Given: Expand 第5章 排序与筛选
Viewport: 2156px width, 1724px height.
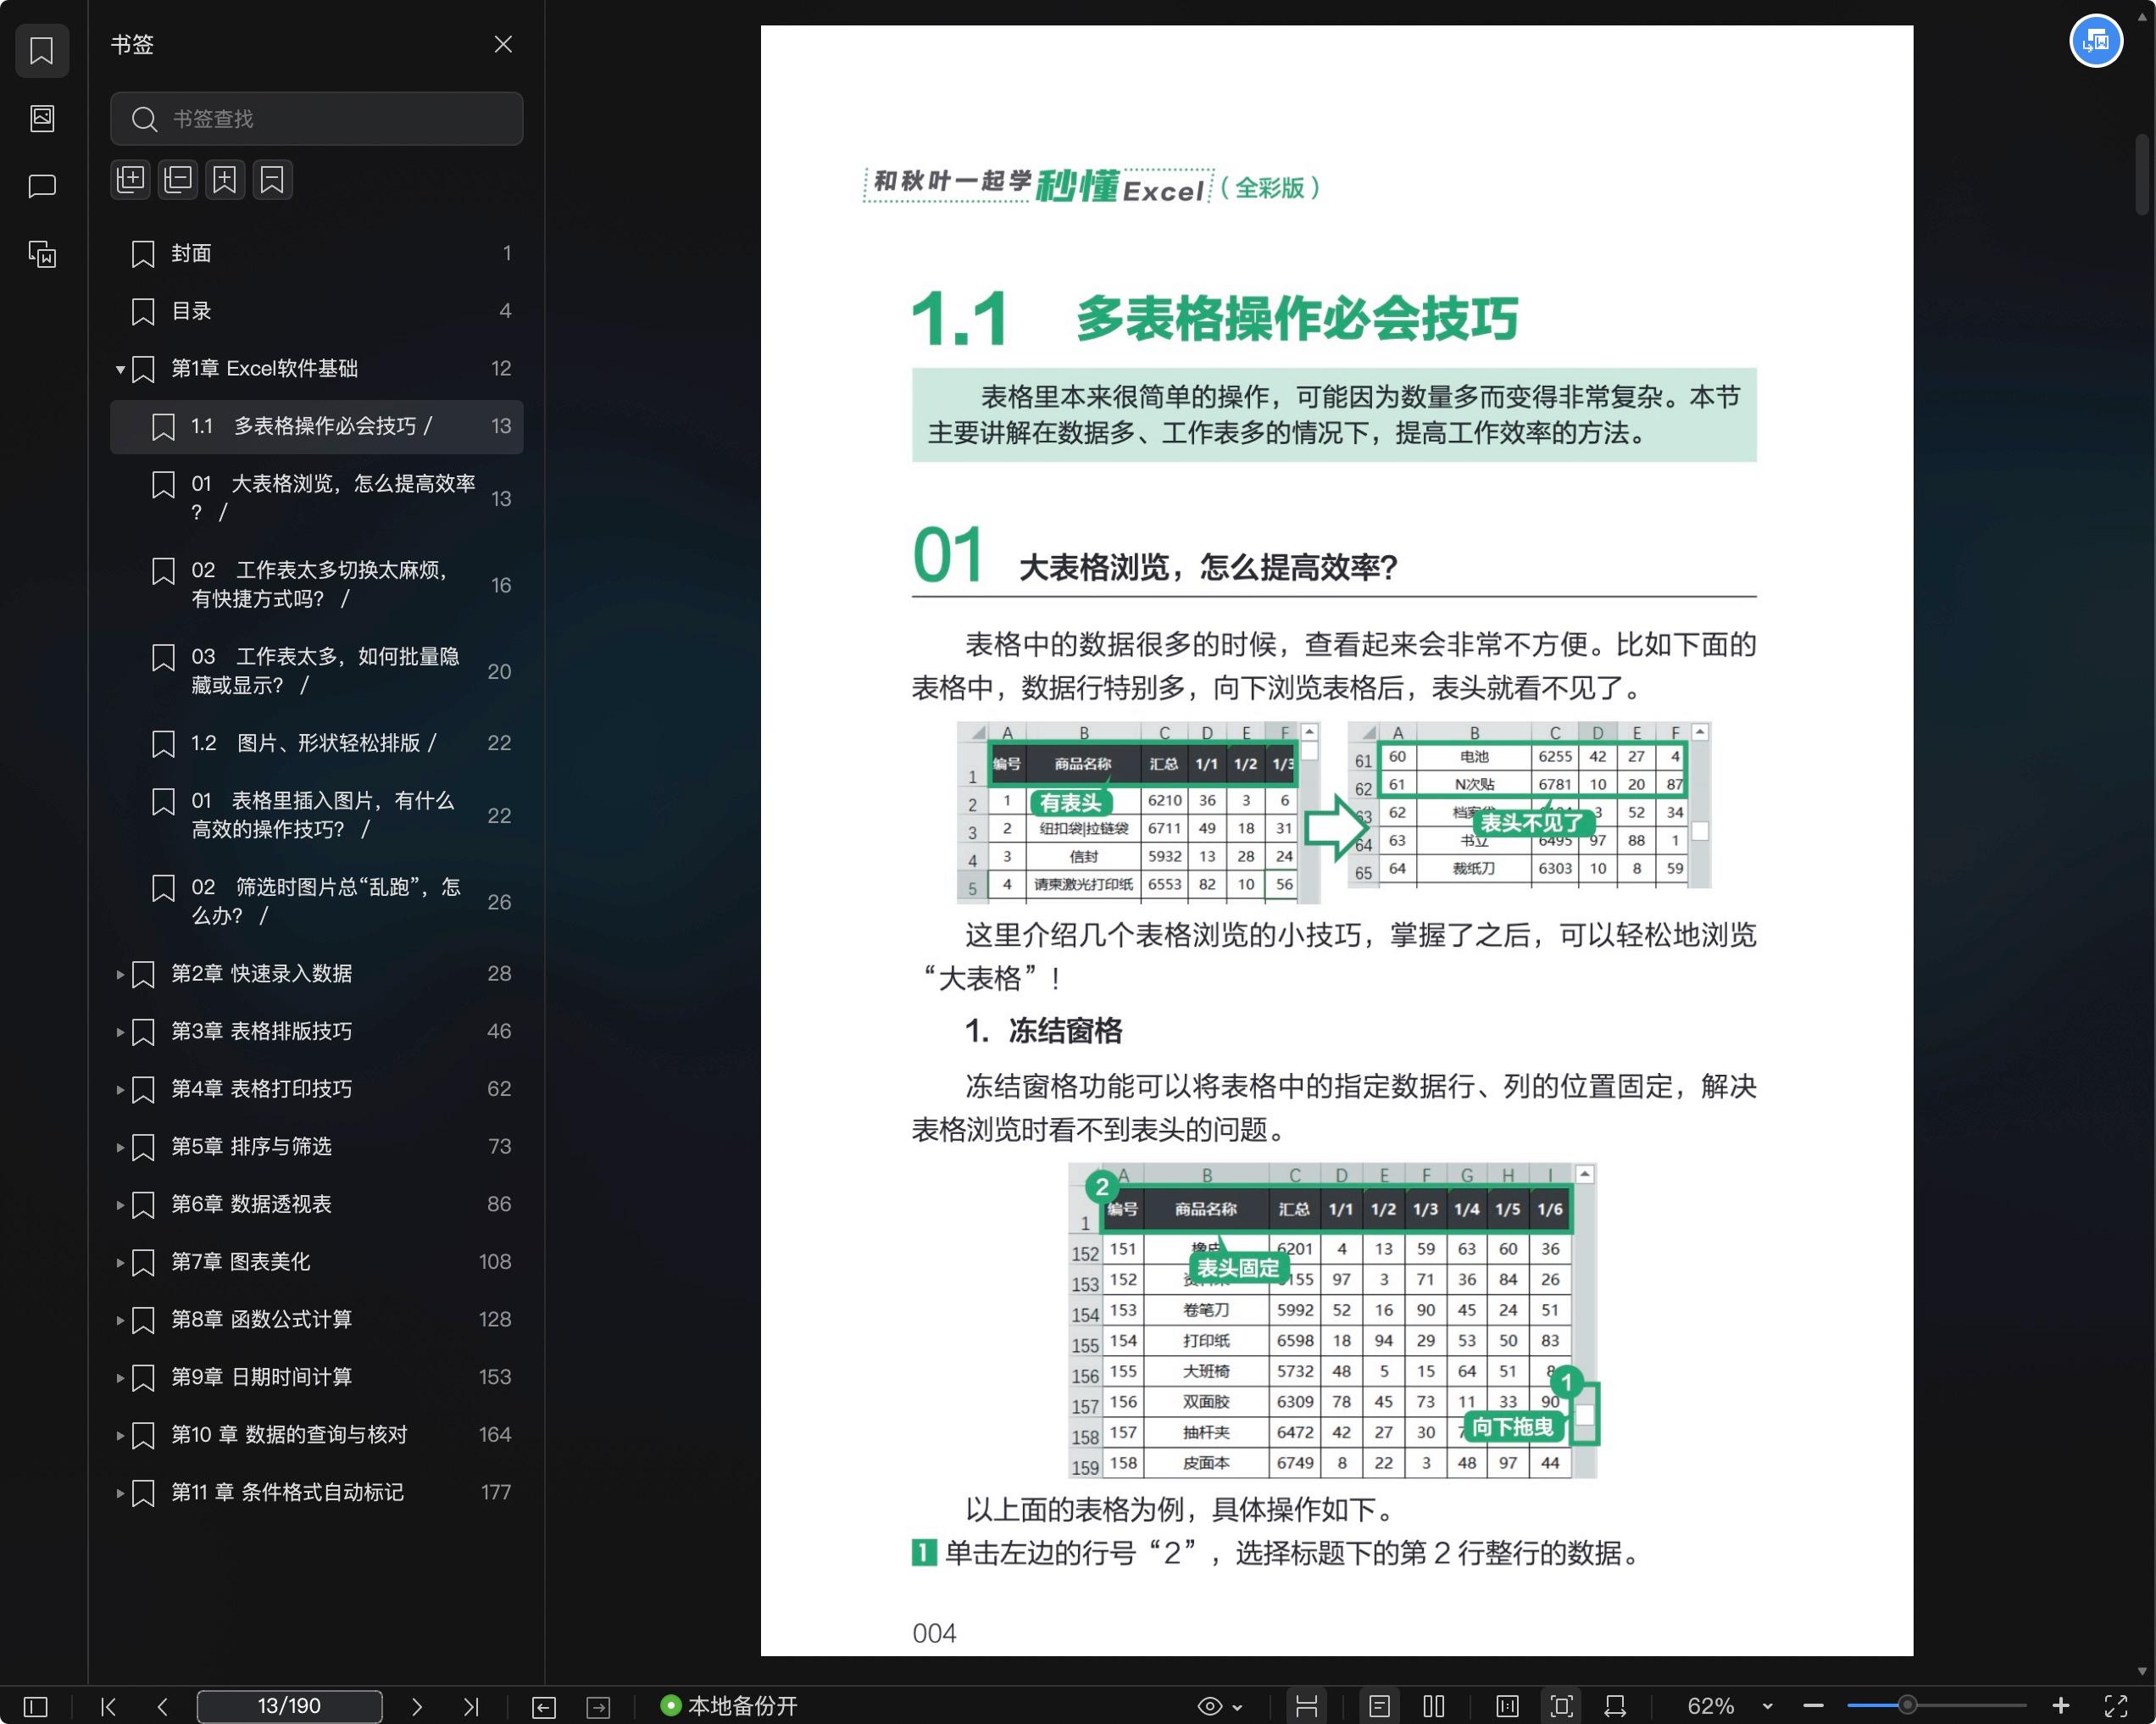Looking at the screenshot, I should tap(120, 1147).
